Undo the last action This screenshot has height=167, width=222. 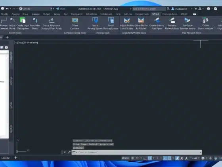(7, 9)
